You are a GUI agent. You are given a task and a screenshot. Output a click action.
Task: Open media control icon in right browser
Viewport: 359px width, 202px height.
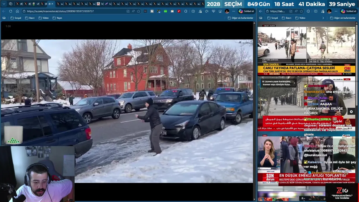(x=323, y=11)
